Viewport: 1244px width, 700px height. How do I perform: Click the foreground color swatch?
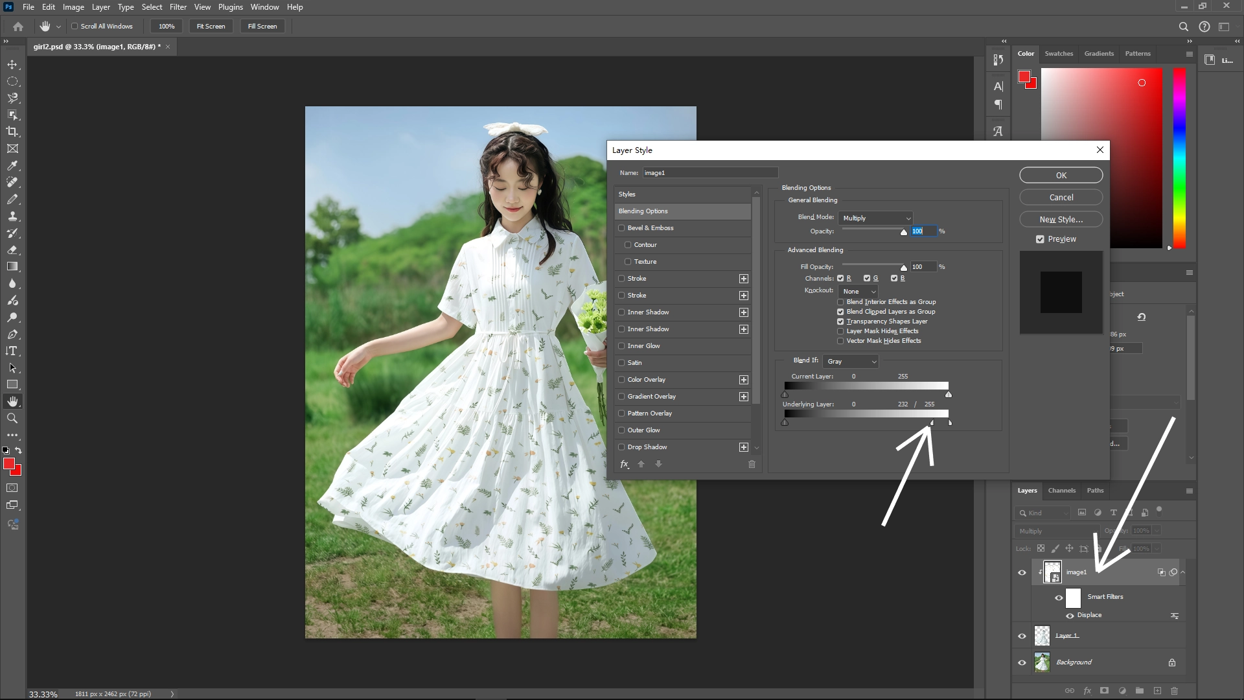10,463
